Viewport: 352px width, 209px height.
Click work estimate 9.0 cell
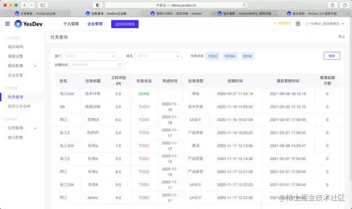(x=118, y=185)
